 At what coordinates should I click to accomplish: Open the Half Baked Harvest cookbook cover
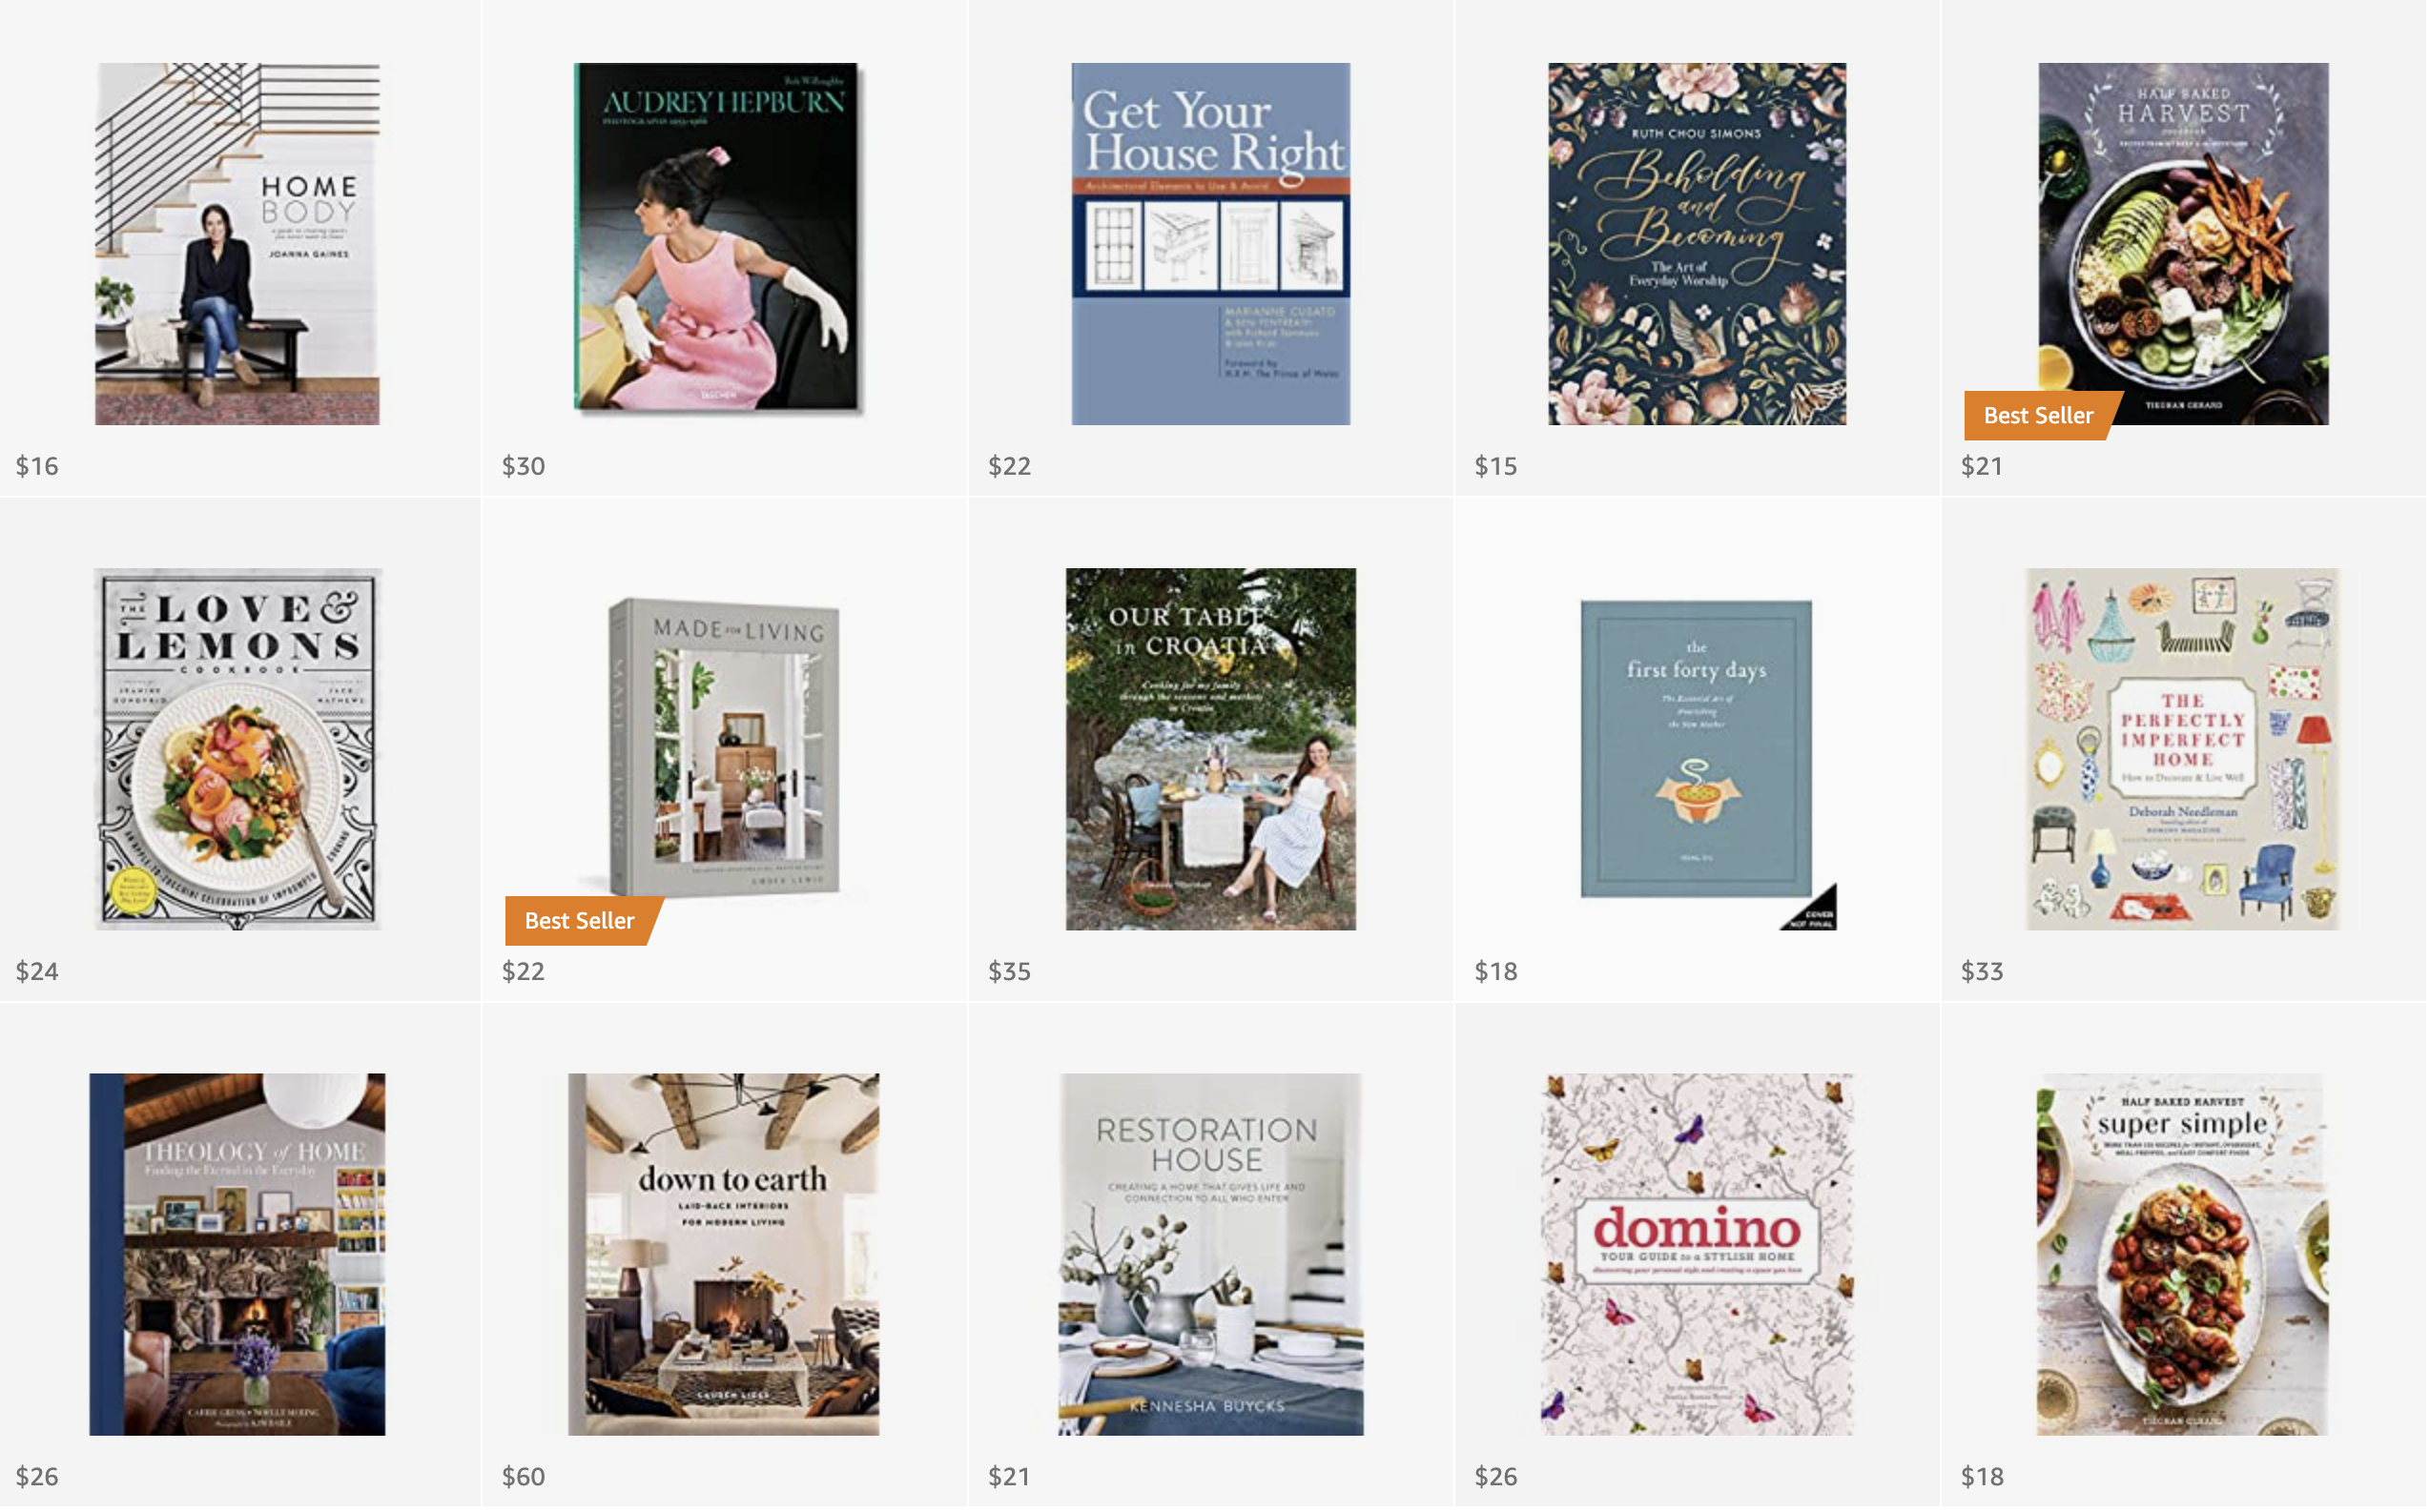[2186, 244]
